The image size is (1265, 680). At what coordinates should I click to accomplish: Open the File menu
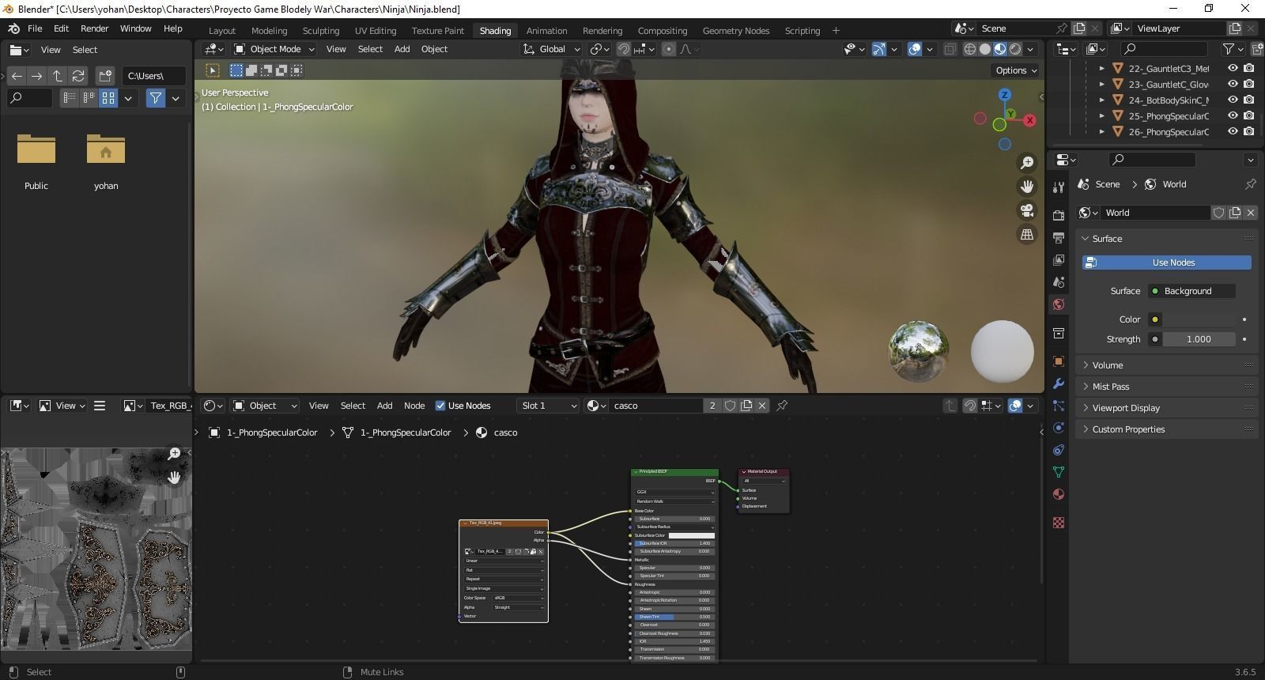35,28
